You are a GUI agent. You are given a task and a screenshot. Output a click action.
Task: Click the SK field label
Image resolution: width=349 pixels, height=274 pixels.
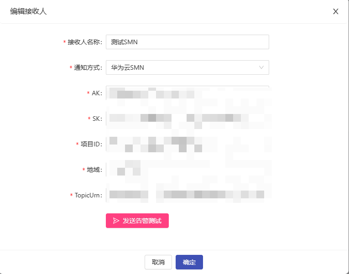point(97,119)
